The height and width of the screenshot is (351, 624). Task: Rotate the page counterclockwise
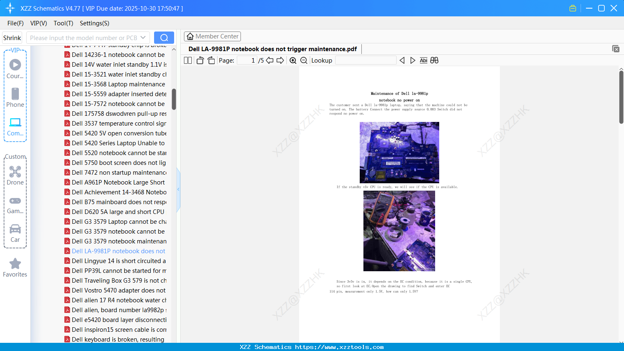click(200, 61)
